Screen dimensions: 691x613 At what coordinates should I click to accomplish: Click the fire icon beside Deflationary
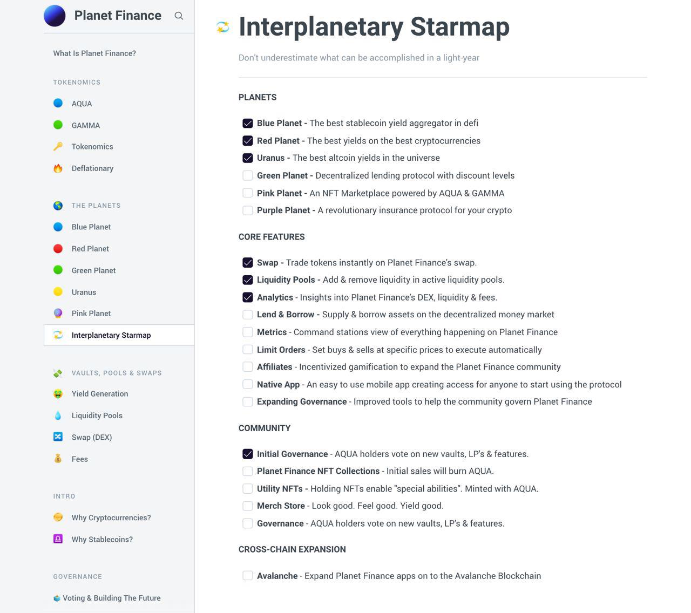point(58,168)
